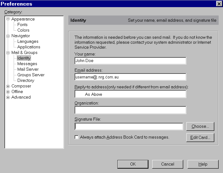Viewport: 223px width, 173px height.
Task: Close the Preferences window
Action: point(219,4)
